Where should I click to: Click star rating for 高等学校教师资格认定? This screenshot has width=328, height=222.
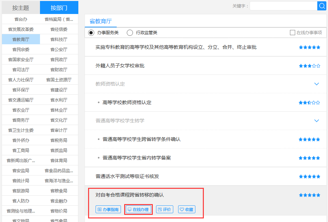click(x=309, y=103)
